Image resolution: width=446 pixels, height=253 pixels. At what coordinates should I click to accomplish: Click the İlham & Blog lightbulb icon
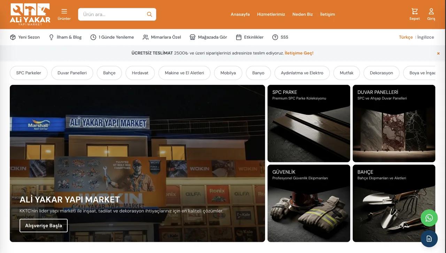51,37
